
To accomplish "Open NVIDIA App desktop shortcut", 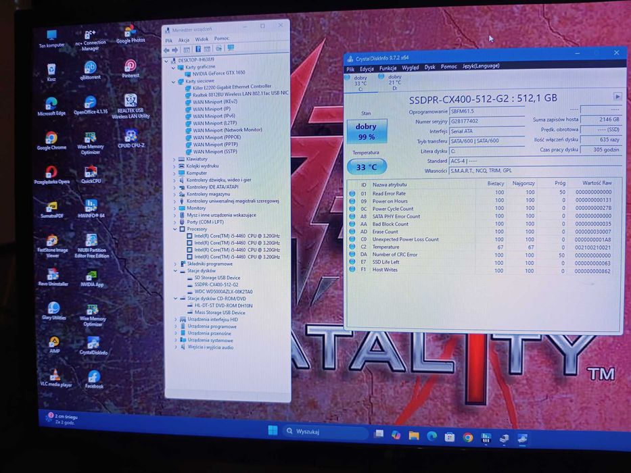I will [92, 278].
